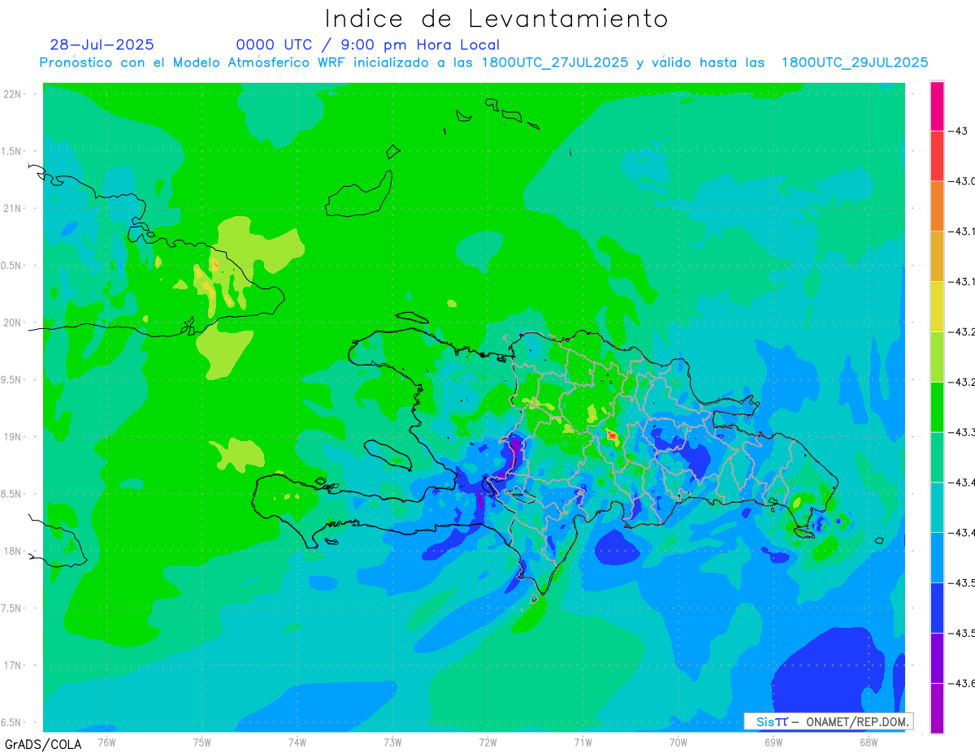Image resolution: width=975 pixels, height=753 pixels.
Task: Click the '68W' longitude label
Action: pyautogui.click(x=869, y=742)
